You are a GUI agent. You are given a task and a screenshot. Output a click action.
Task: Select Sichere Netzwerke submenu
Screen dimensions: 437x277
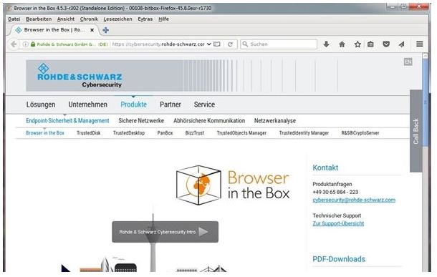(141, 121)
